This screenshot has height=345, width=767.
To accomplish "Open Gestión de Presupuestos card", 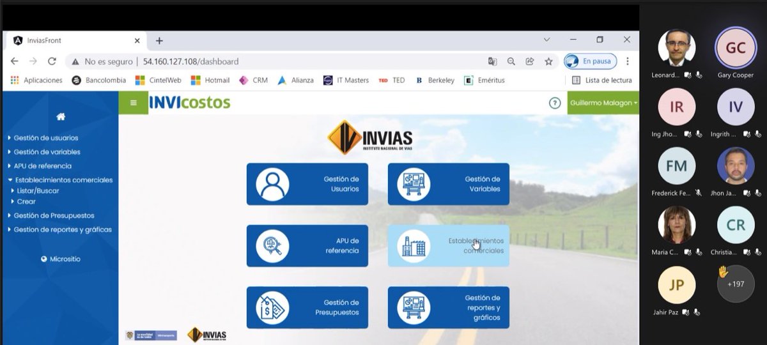I will click(307, 307).
